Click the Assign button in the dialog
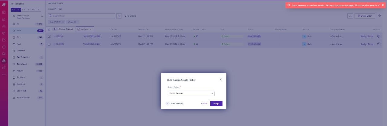This screenshot has width=387, height=126. pos(216,103)
